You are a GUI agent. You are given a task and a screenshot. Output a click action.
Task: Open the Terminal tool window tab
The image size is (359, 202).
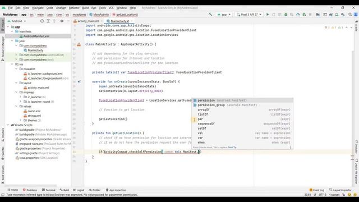point(49,190)
